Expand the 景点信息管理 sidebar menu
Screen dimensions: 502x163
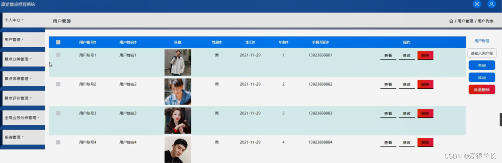[24, 79]
